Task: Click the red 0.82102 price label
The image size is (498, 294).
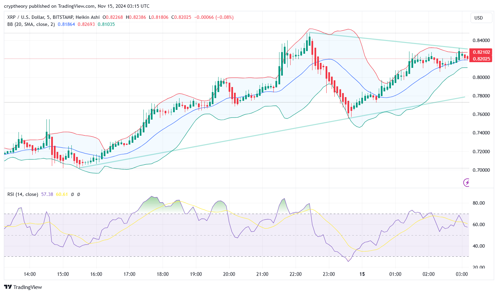Action: tap(482, 52)
